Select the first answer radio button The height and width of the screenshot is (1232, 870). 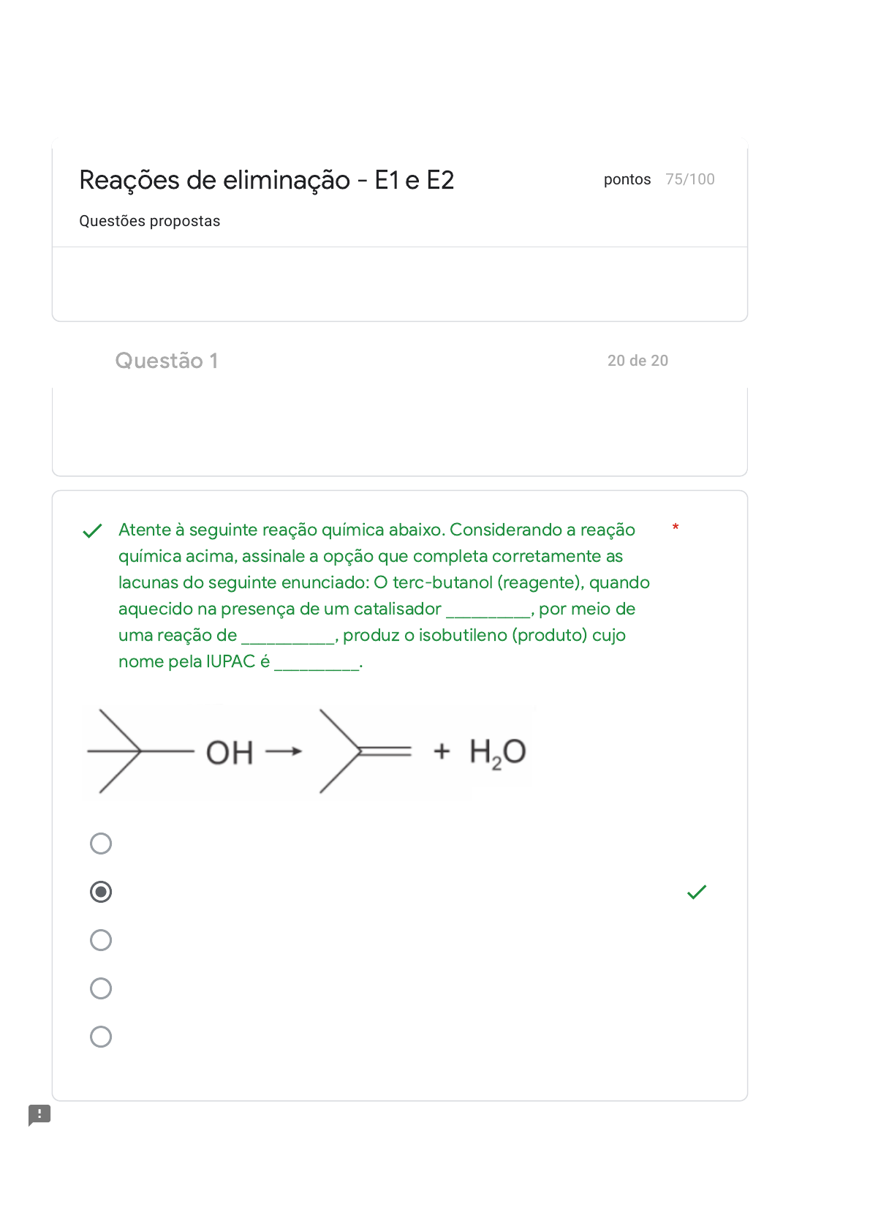click(101, 844)
